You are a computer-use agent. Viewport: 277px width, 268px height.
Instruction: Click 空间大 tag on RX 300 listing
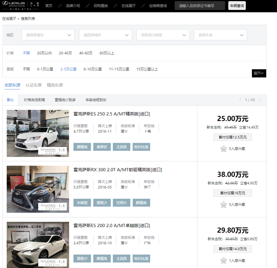tap(122, 203)
